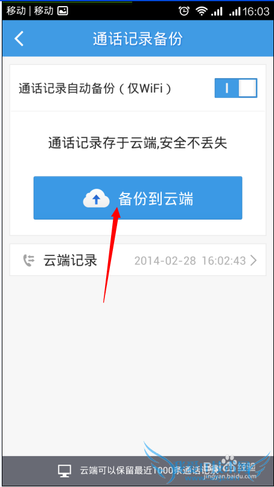Tap the first cellular signal bars icon
274x487 pixels.
217,12
